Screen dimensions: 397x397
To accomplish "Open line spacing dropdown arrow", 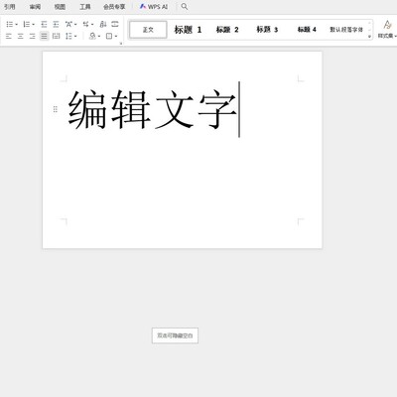I will tap(75, 37).
